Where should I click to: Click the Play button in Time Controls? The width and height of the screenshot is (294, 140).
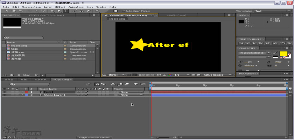[254, 43]
